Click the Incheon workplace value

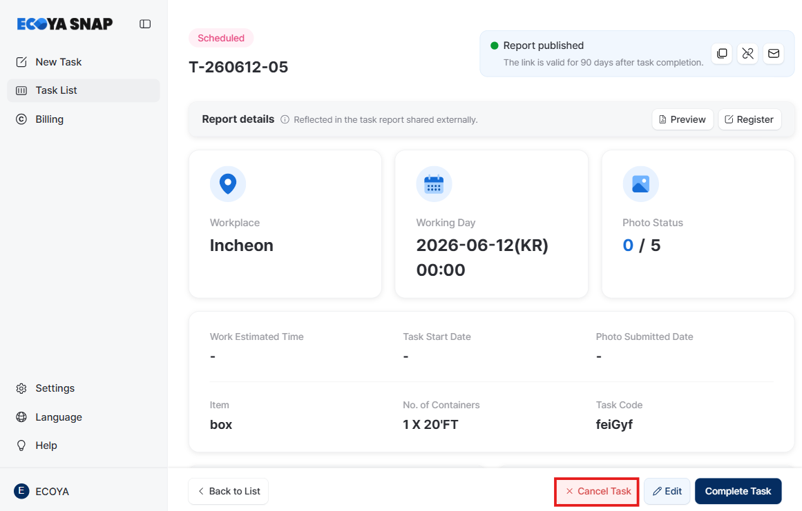pos(241,246)
